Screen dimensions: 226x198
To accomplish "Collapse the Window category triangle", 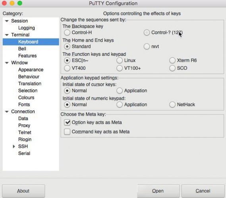I will pos(7,63).
